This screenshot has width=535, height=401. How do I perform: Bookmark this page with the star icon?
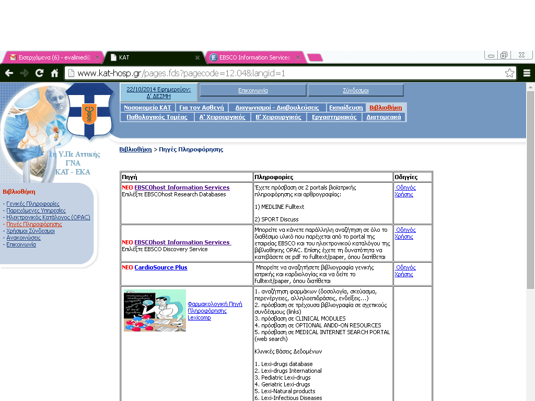tap(509, 73)
